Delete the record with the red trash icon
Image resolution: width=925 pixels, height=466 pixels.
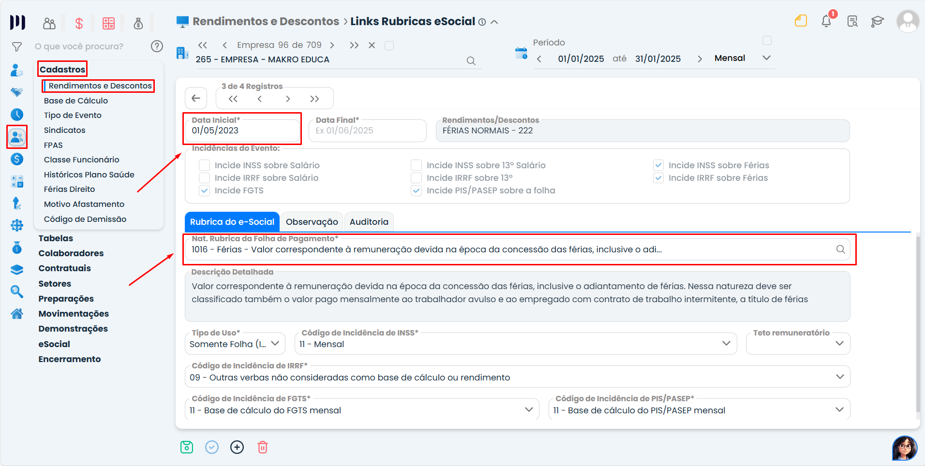[263, 447]
